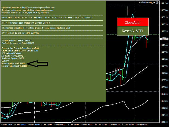
Task: Click the 140.340 price scale label
Action: [164, 115]
